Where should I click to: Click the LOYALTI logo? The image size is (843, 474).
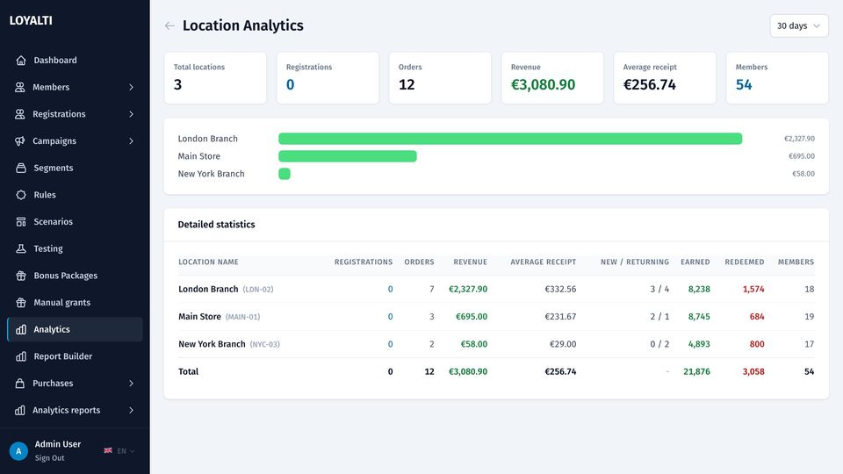(x=31, y=20)
